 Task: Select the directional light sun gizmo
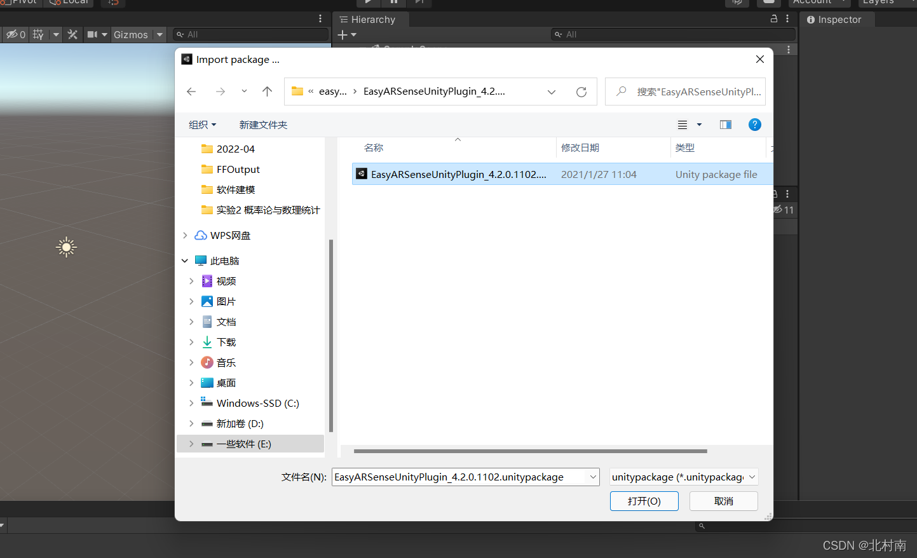point(66,247)
